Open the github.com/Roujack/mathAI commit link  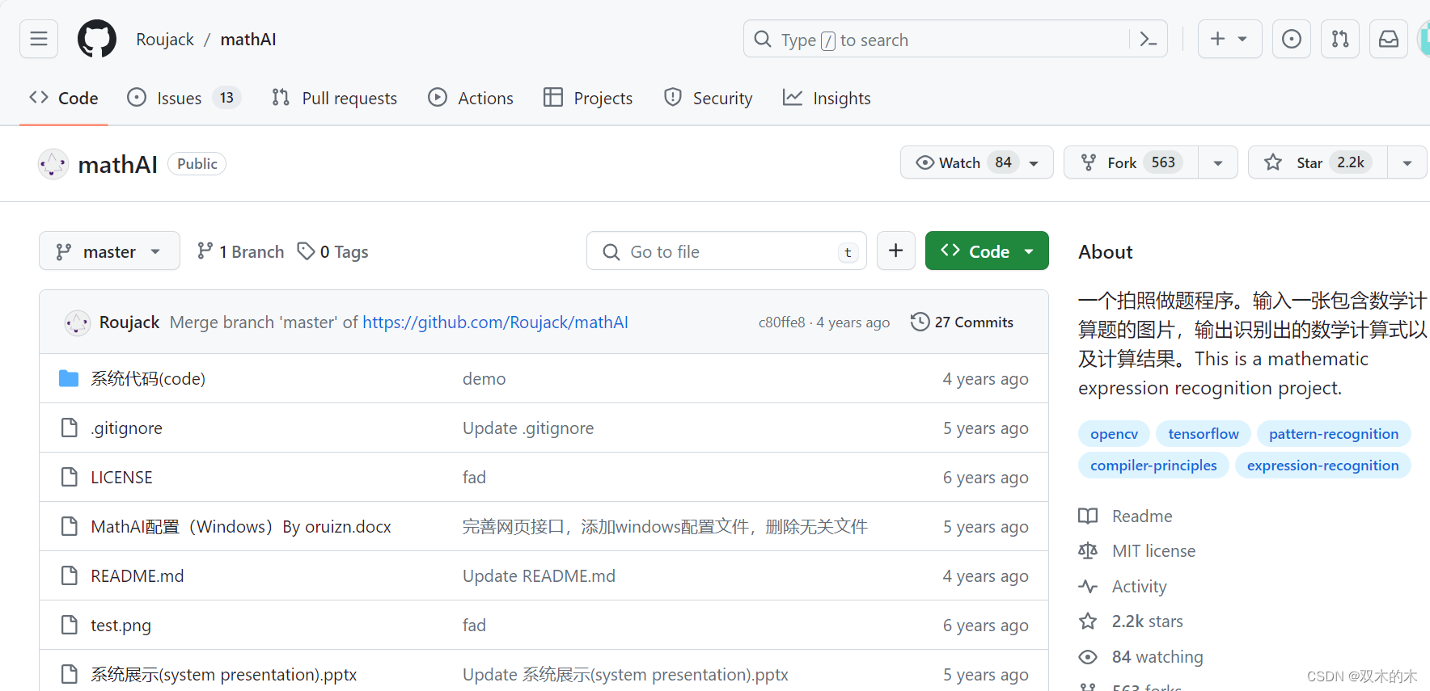(x=495, y=322)
